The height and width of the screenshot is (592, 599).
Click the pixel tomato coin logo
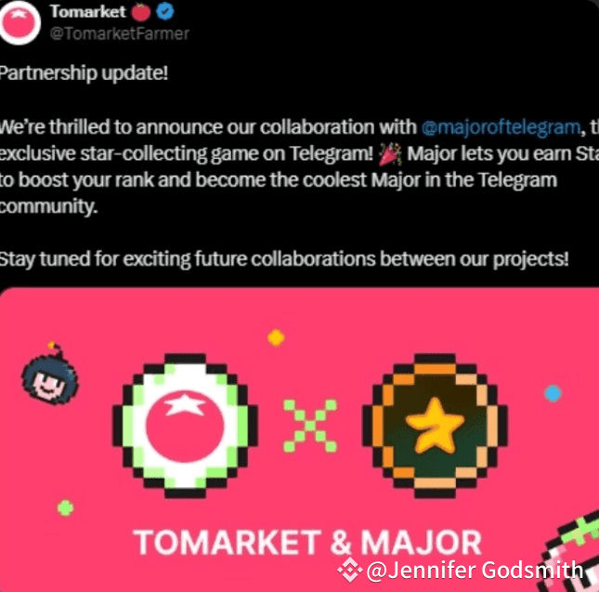[x=185, y=426]
